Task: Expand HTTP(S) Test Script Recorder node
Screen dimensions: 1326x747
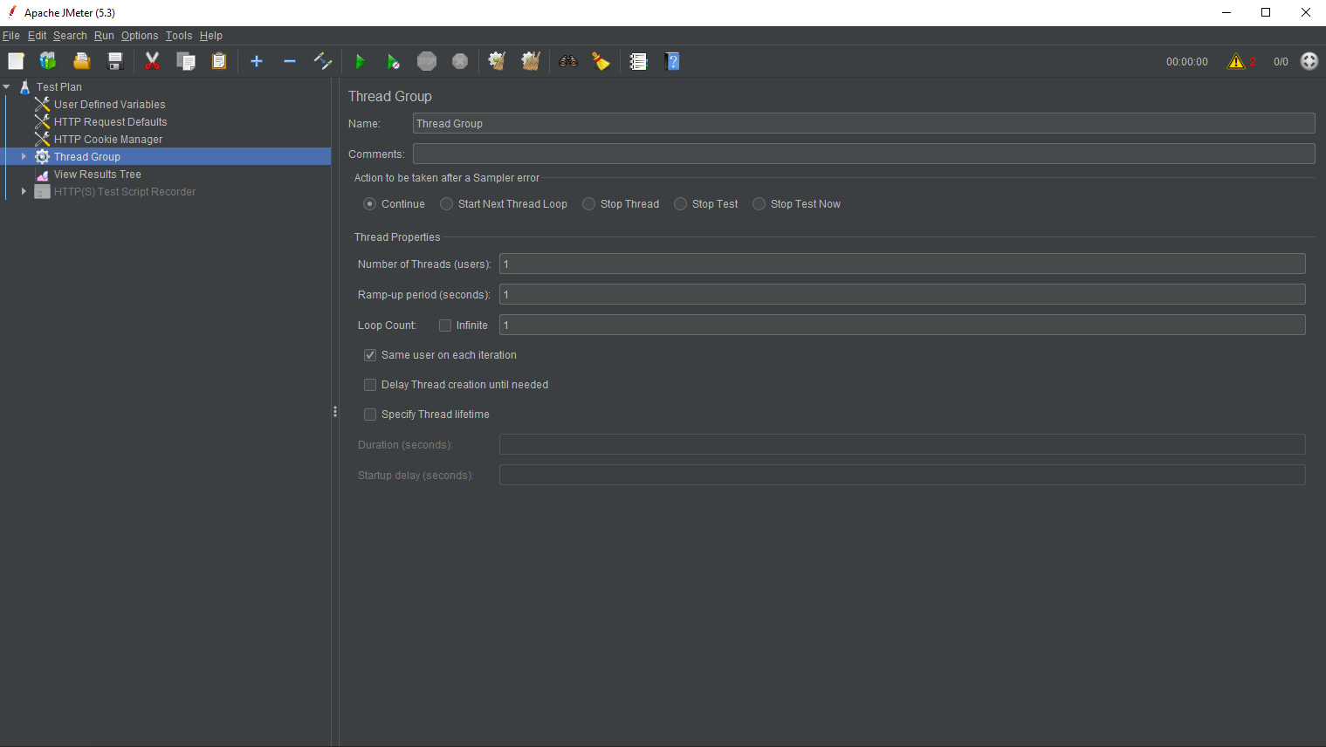Action: [x=24, y=191]
